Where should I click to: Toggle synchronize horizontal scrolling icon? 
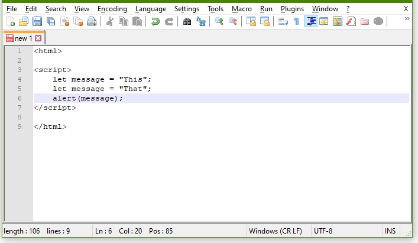[265, 21]
